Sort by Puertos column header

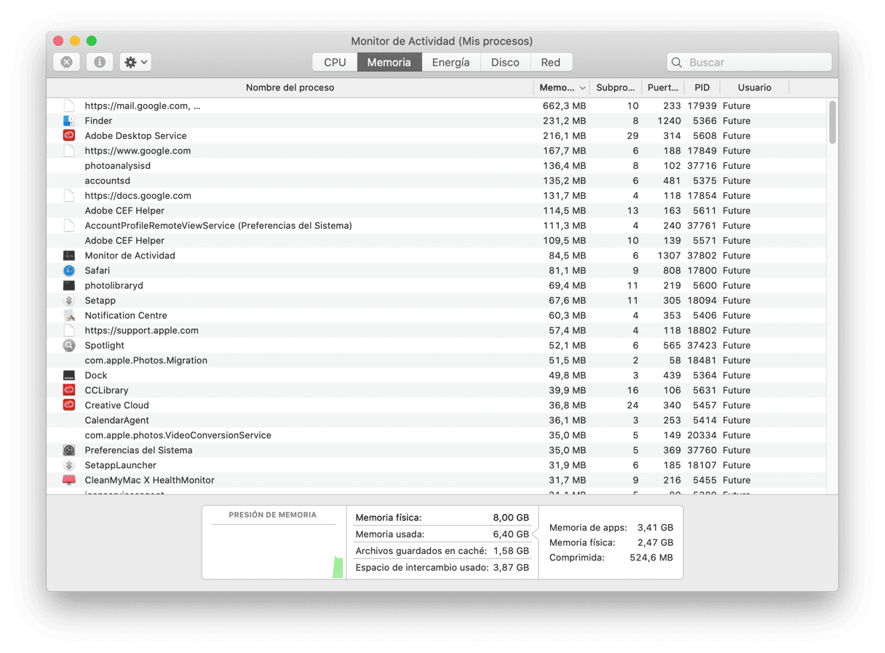pos(663,87)
